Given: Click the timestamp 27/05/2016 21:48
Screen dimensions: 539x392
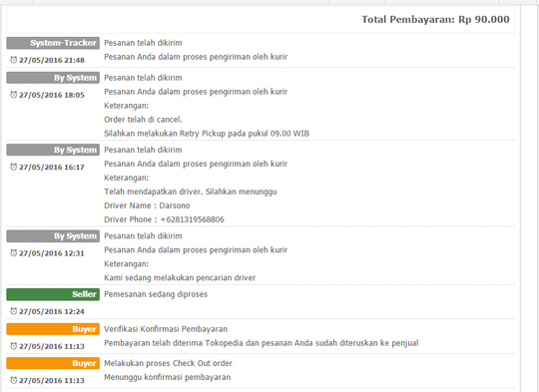Looking at the screenshot, I should pos(52,60).
